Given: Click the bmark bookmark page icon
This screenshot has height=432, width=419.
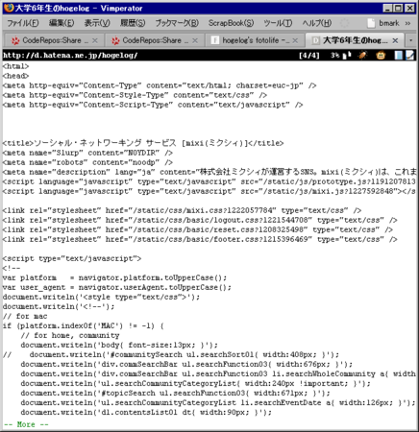Looking at the screenshot, I should coord(371,23).
